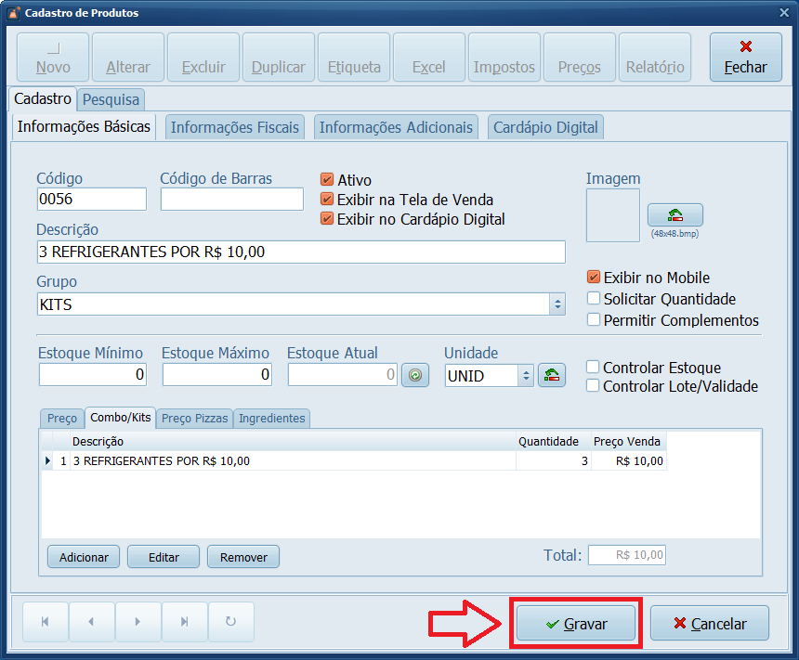The image size is (799, 660).
Task: Go to first record navigation arrow
Action: click(x=44, y=622)
